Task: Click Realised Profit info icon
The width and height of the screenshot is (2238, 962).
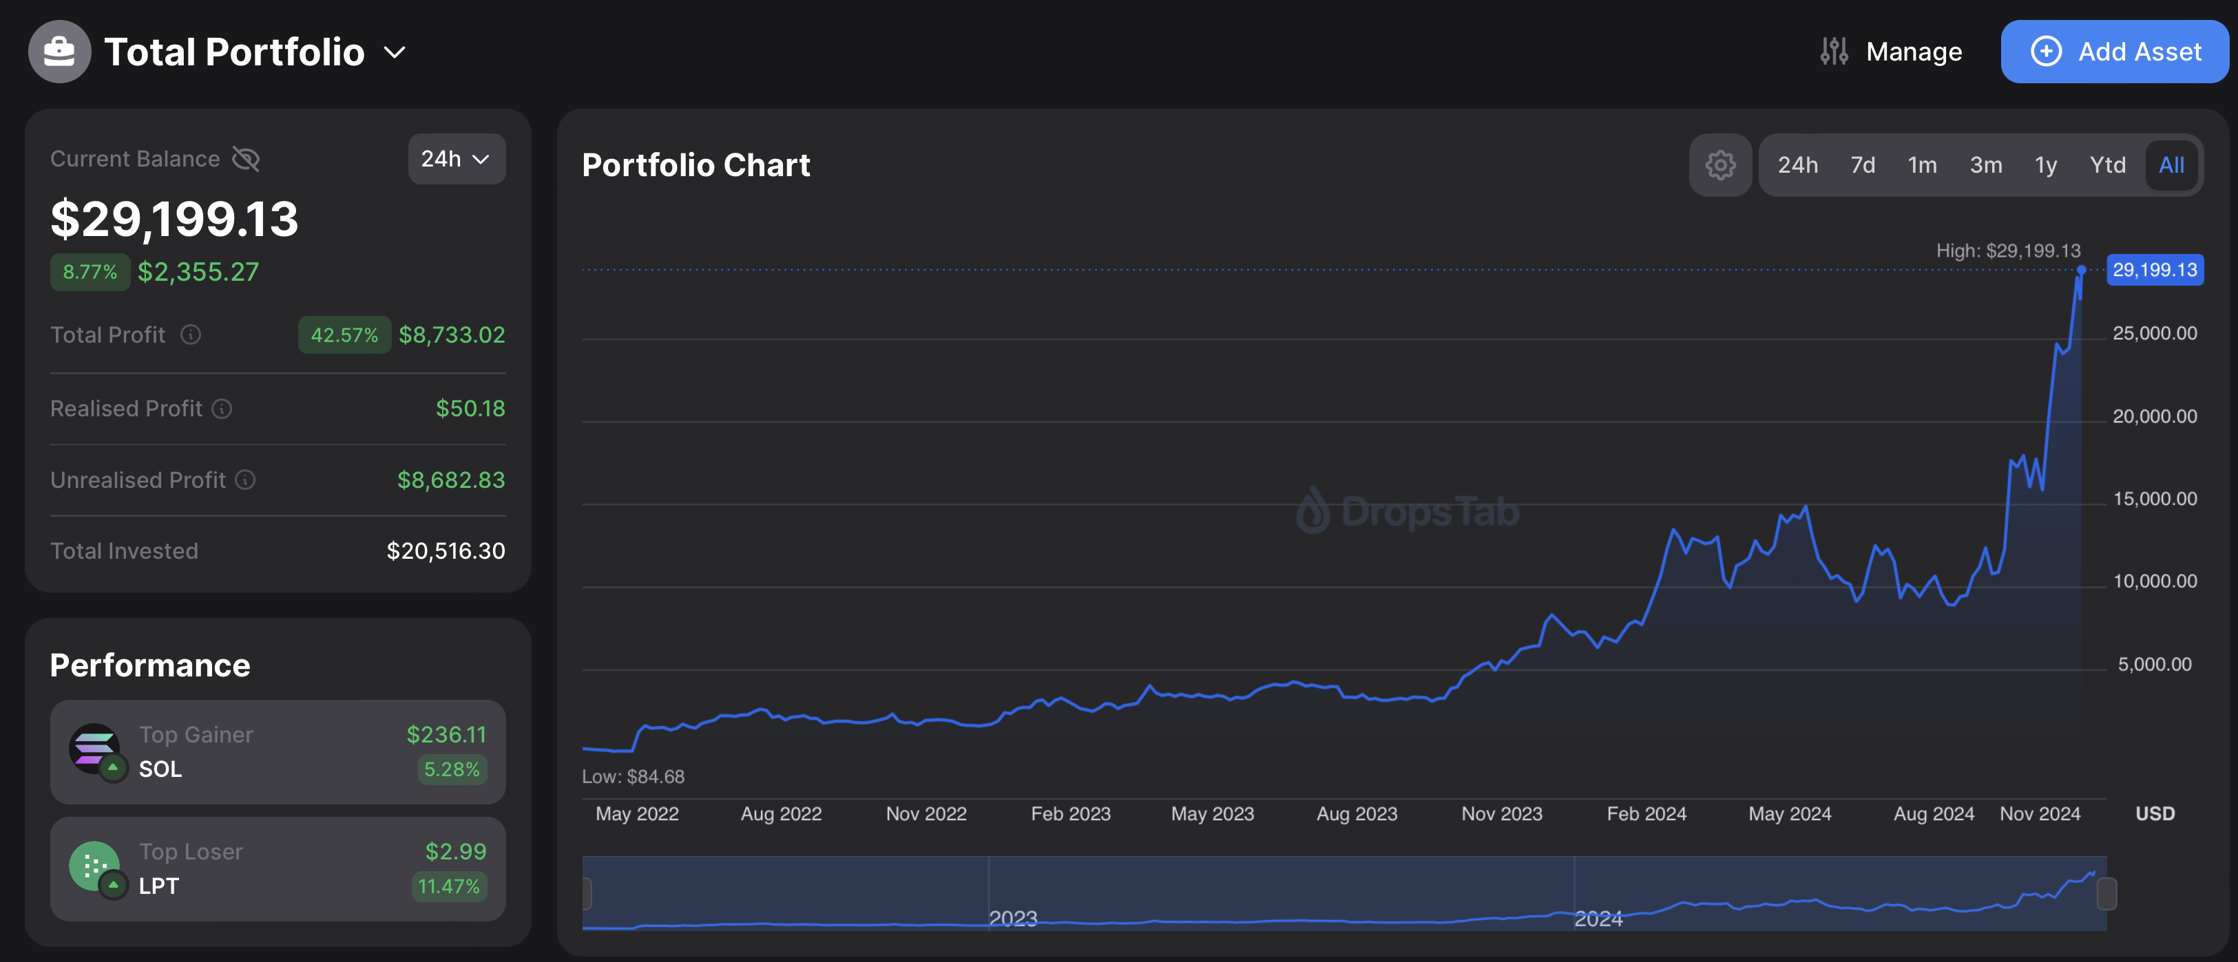Action: (222, 409)
